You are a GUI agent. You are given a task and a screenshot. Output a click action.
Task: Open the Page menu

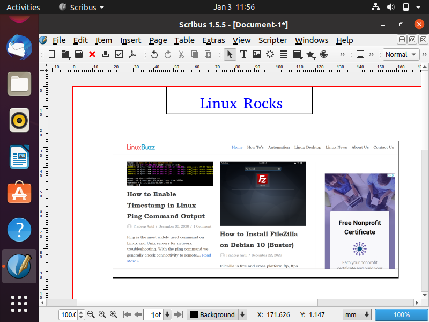click(x=158, y=40)
